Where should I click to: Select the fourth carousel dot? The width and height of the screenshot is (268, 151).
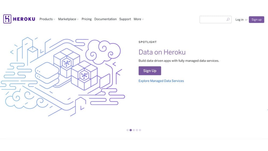(137, 130)
